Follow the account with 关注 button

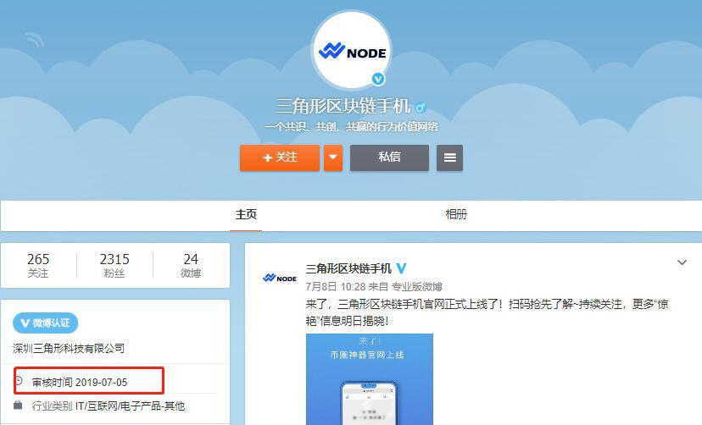pyautogui.click(x=280, y=157)
